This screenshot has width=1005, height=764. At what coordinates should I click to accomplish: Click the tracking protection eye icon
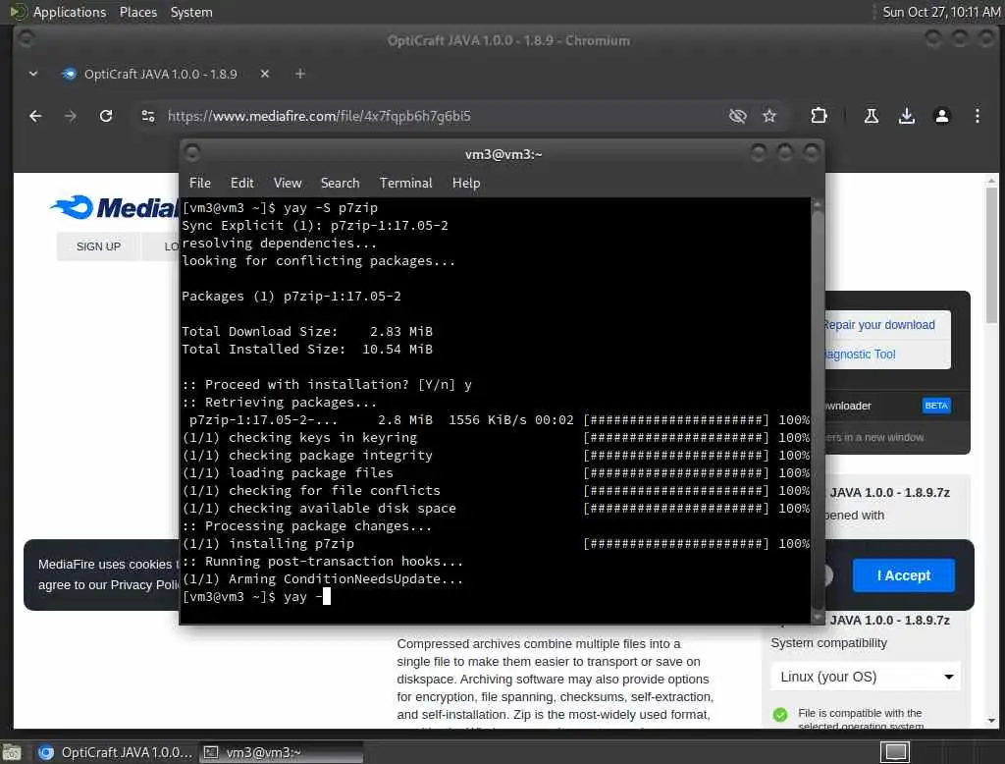pyautogui.click(x=738, y=116)
